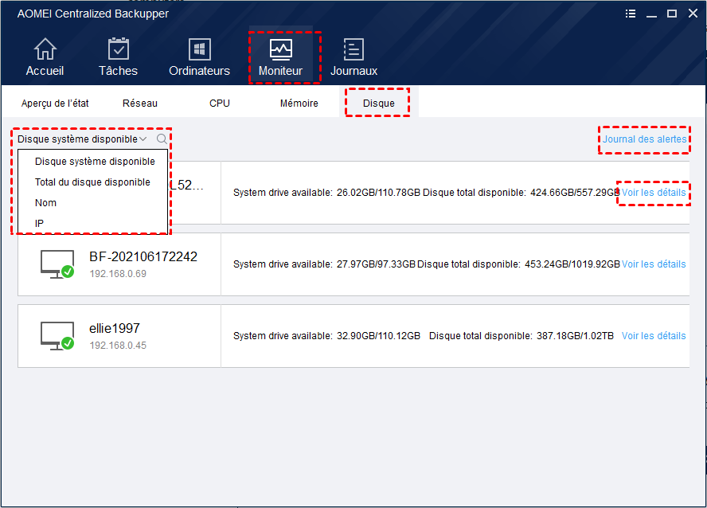Select computer name ellie1997
707x508 pixels.
point(115,328)
